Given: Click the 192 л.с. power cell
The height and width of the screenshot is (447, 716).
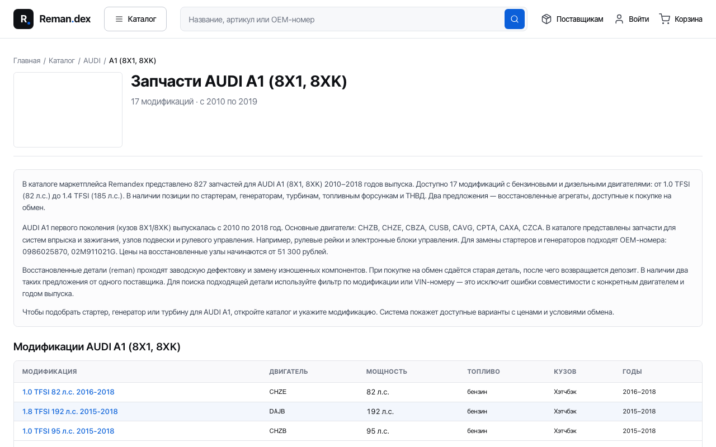Looking at the screenshot, I should pyautogui.click(x=380, y=411).
